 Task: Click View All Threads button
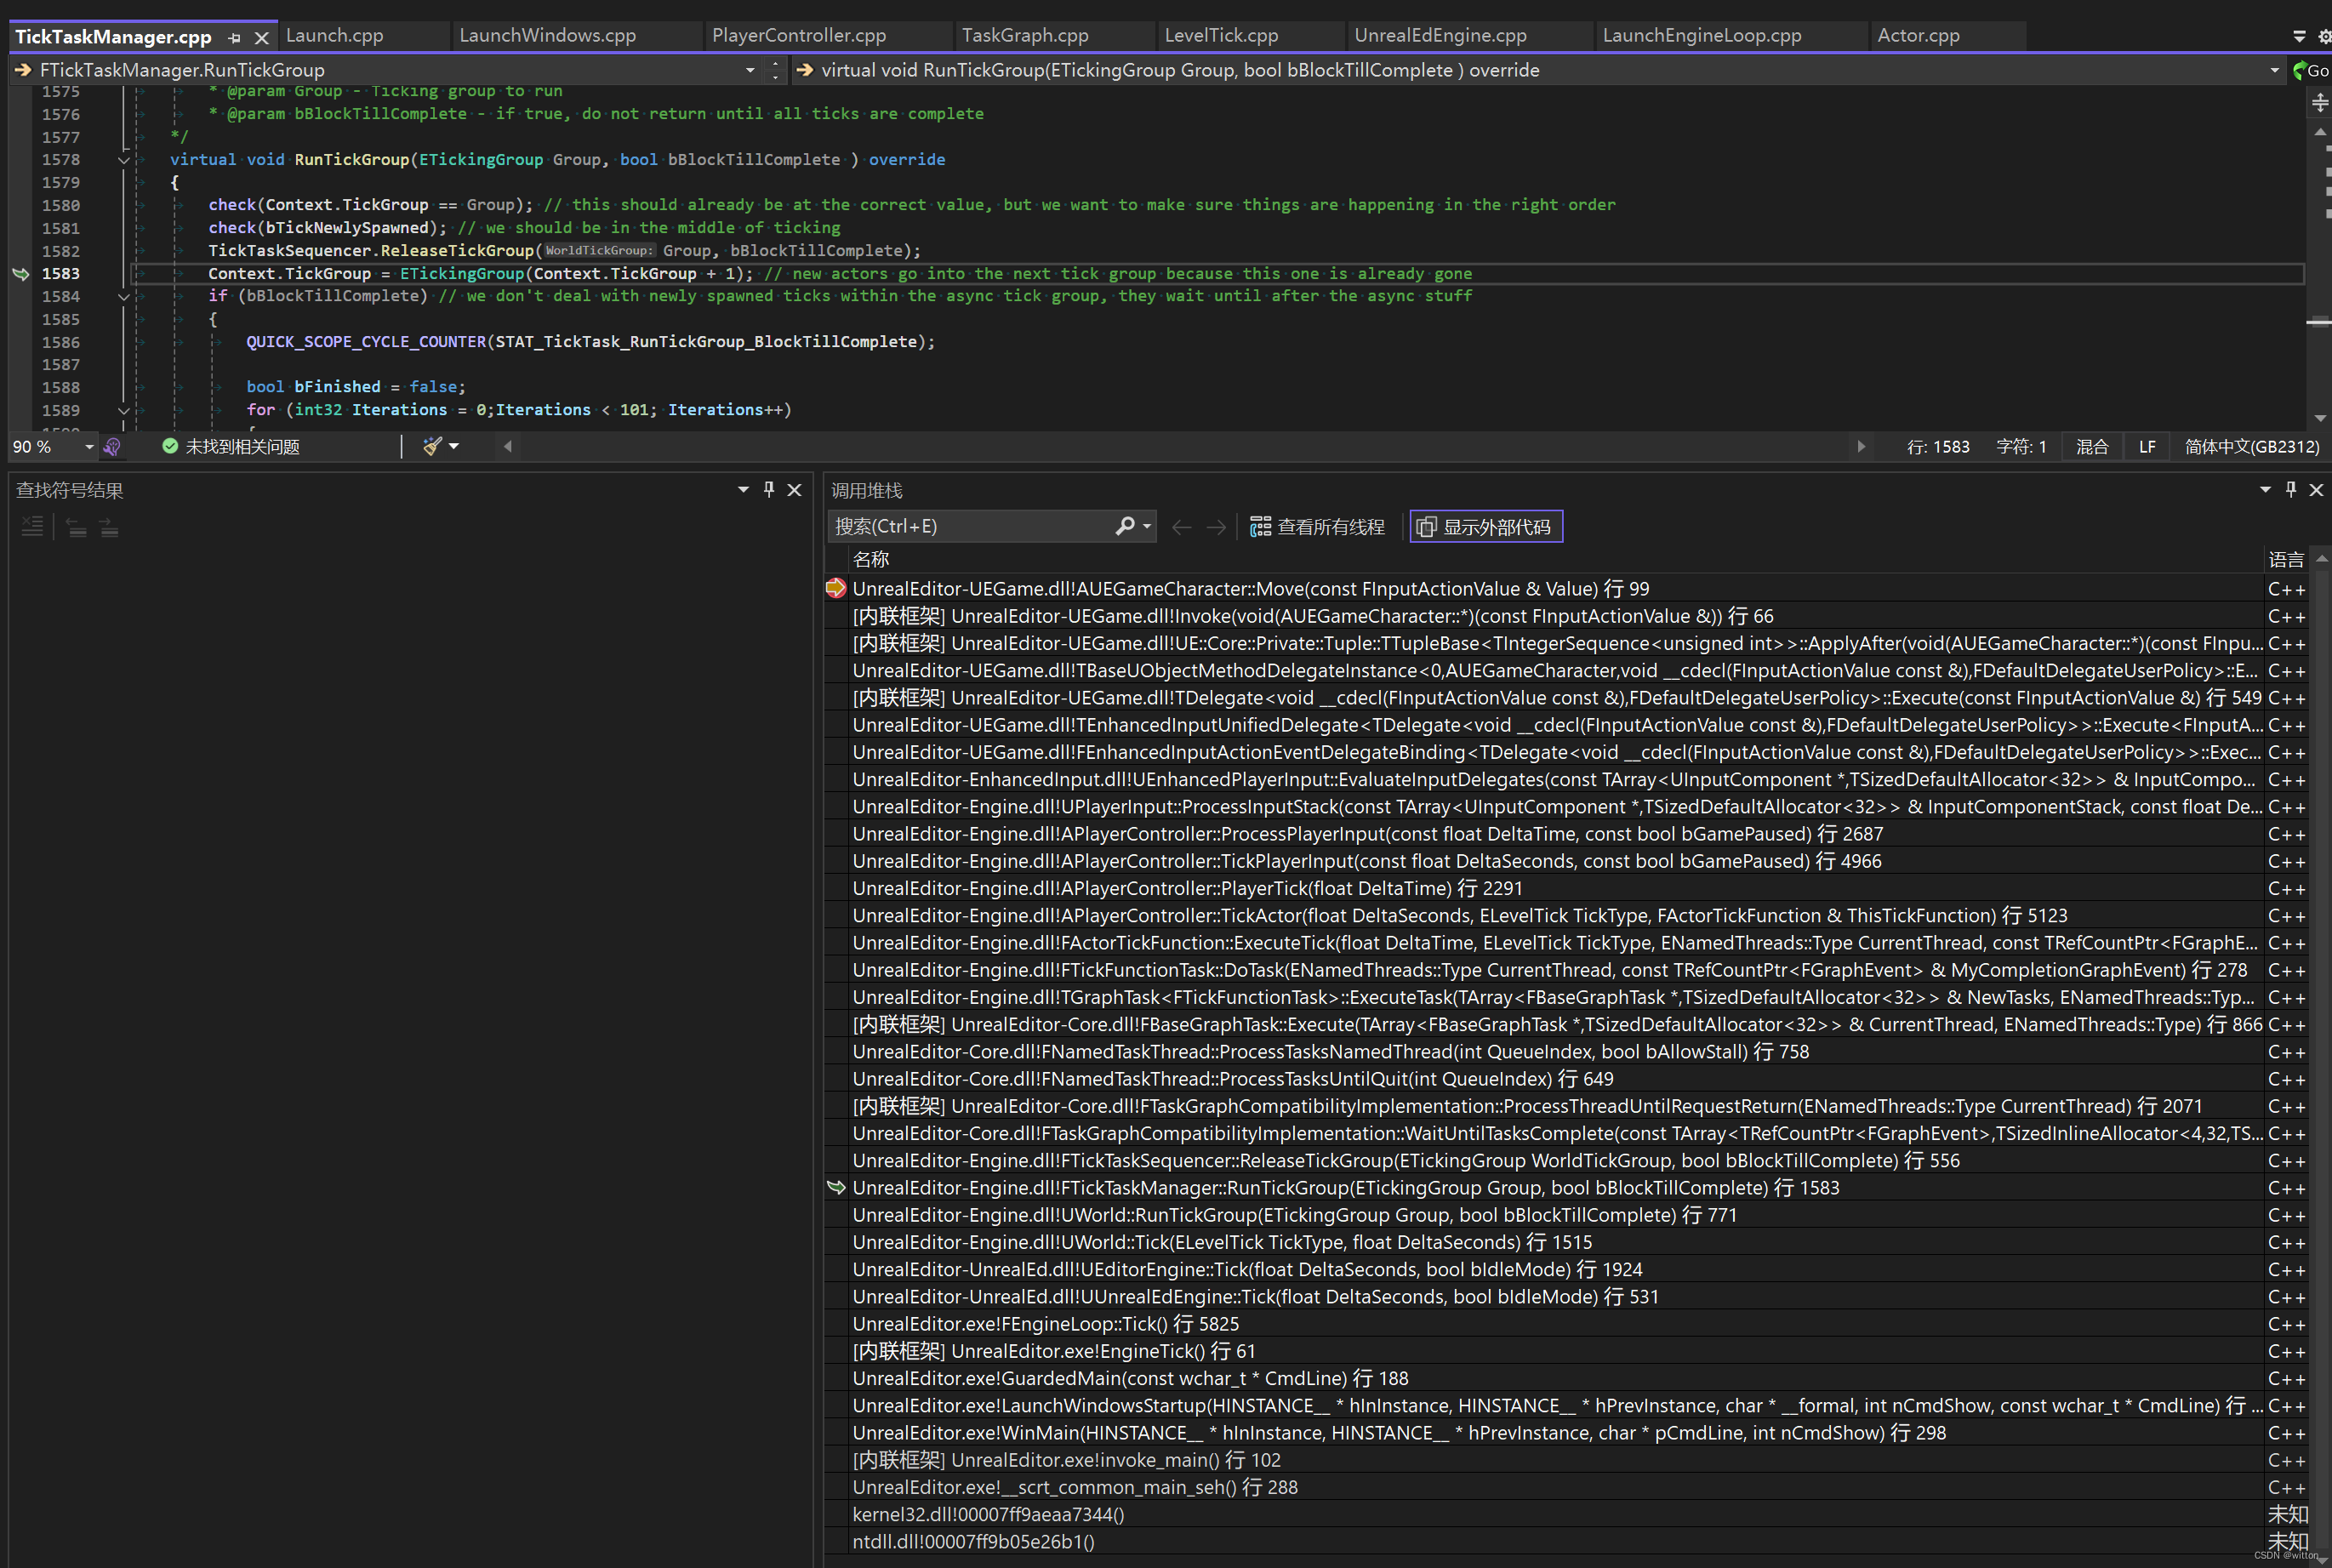coord(1317,527)
